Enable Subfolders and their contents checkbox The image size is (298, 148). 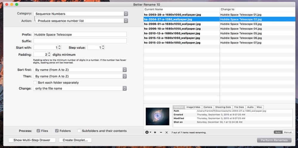click(79, 131)
